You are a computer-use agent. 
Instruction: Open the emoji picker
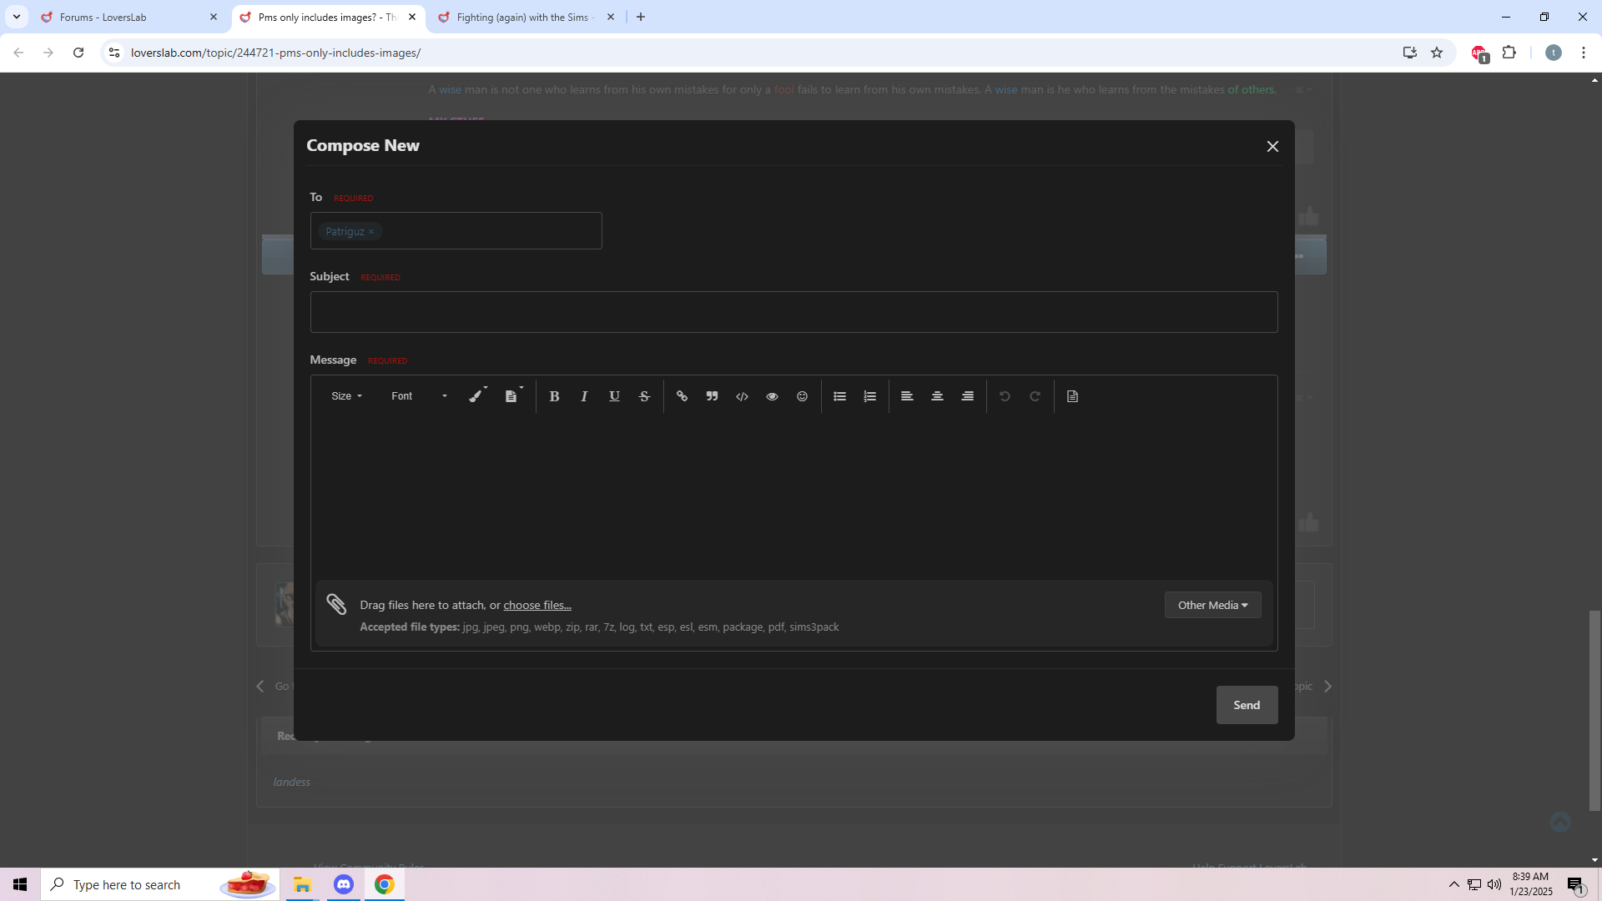click(802, 396)
